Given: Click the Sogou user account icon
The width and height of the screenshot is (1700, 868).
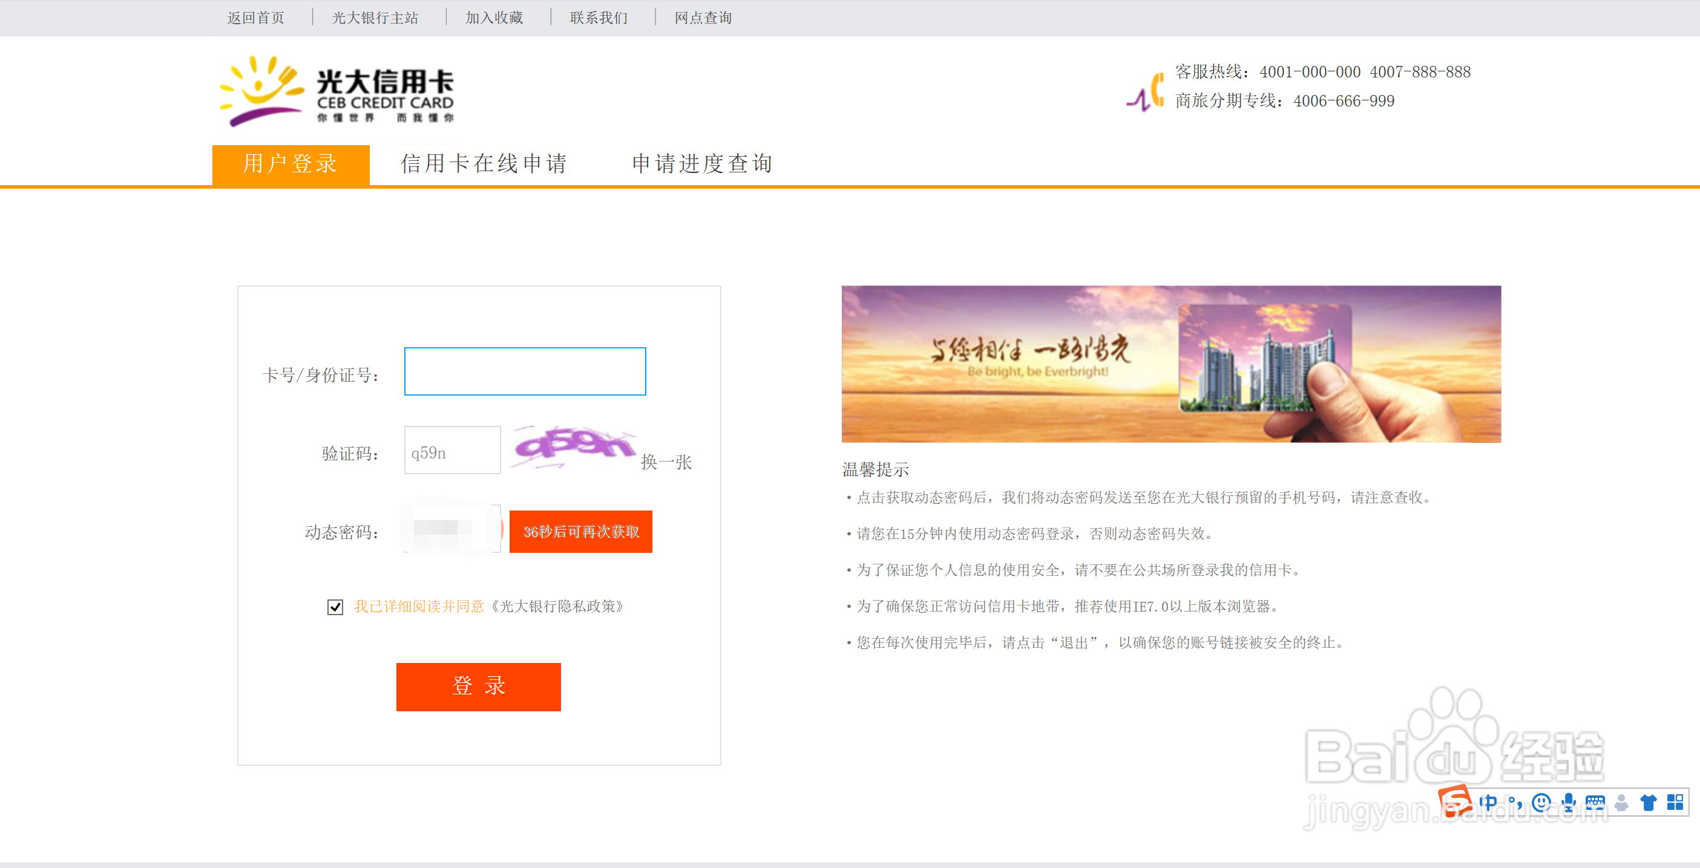Looking at the screenshot, I should [1621, 802].
